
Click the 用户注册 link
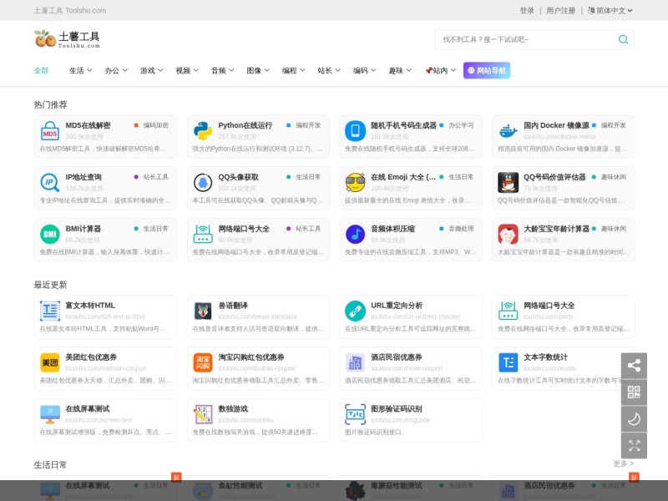(x=560, y=11)
